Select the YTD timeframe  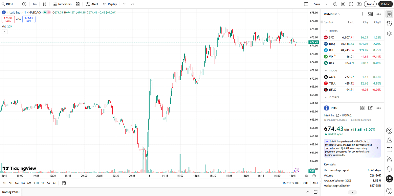point(36,183)
